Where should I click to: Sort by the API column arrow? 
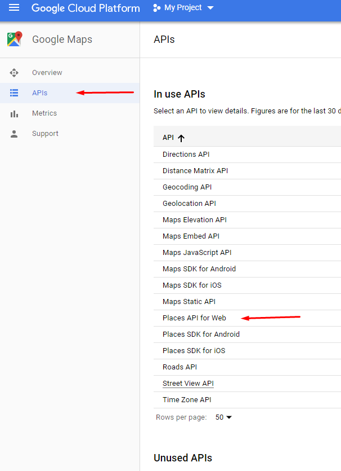tap(181, 138)
